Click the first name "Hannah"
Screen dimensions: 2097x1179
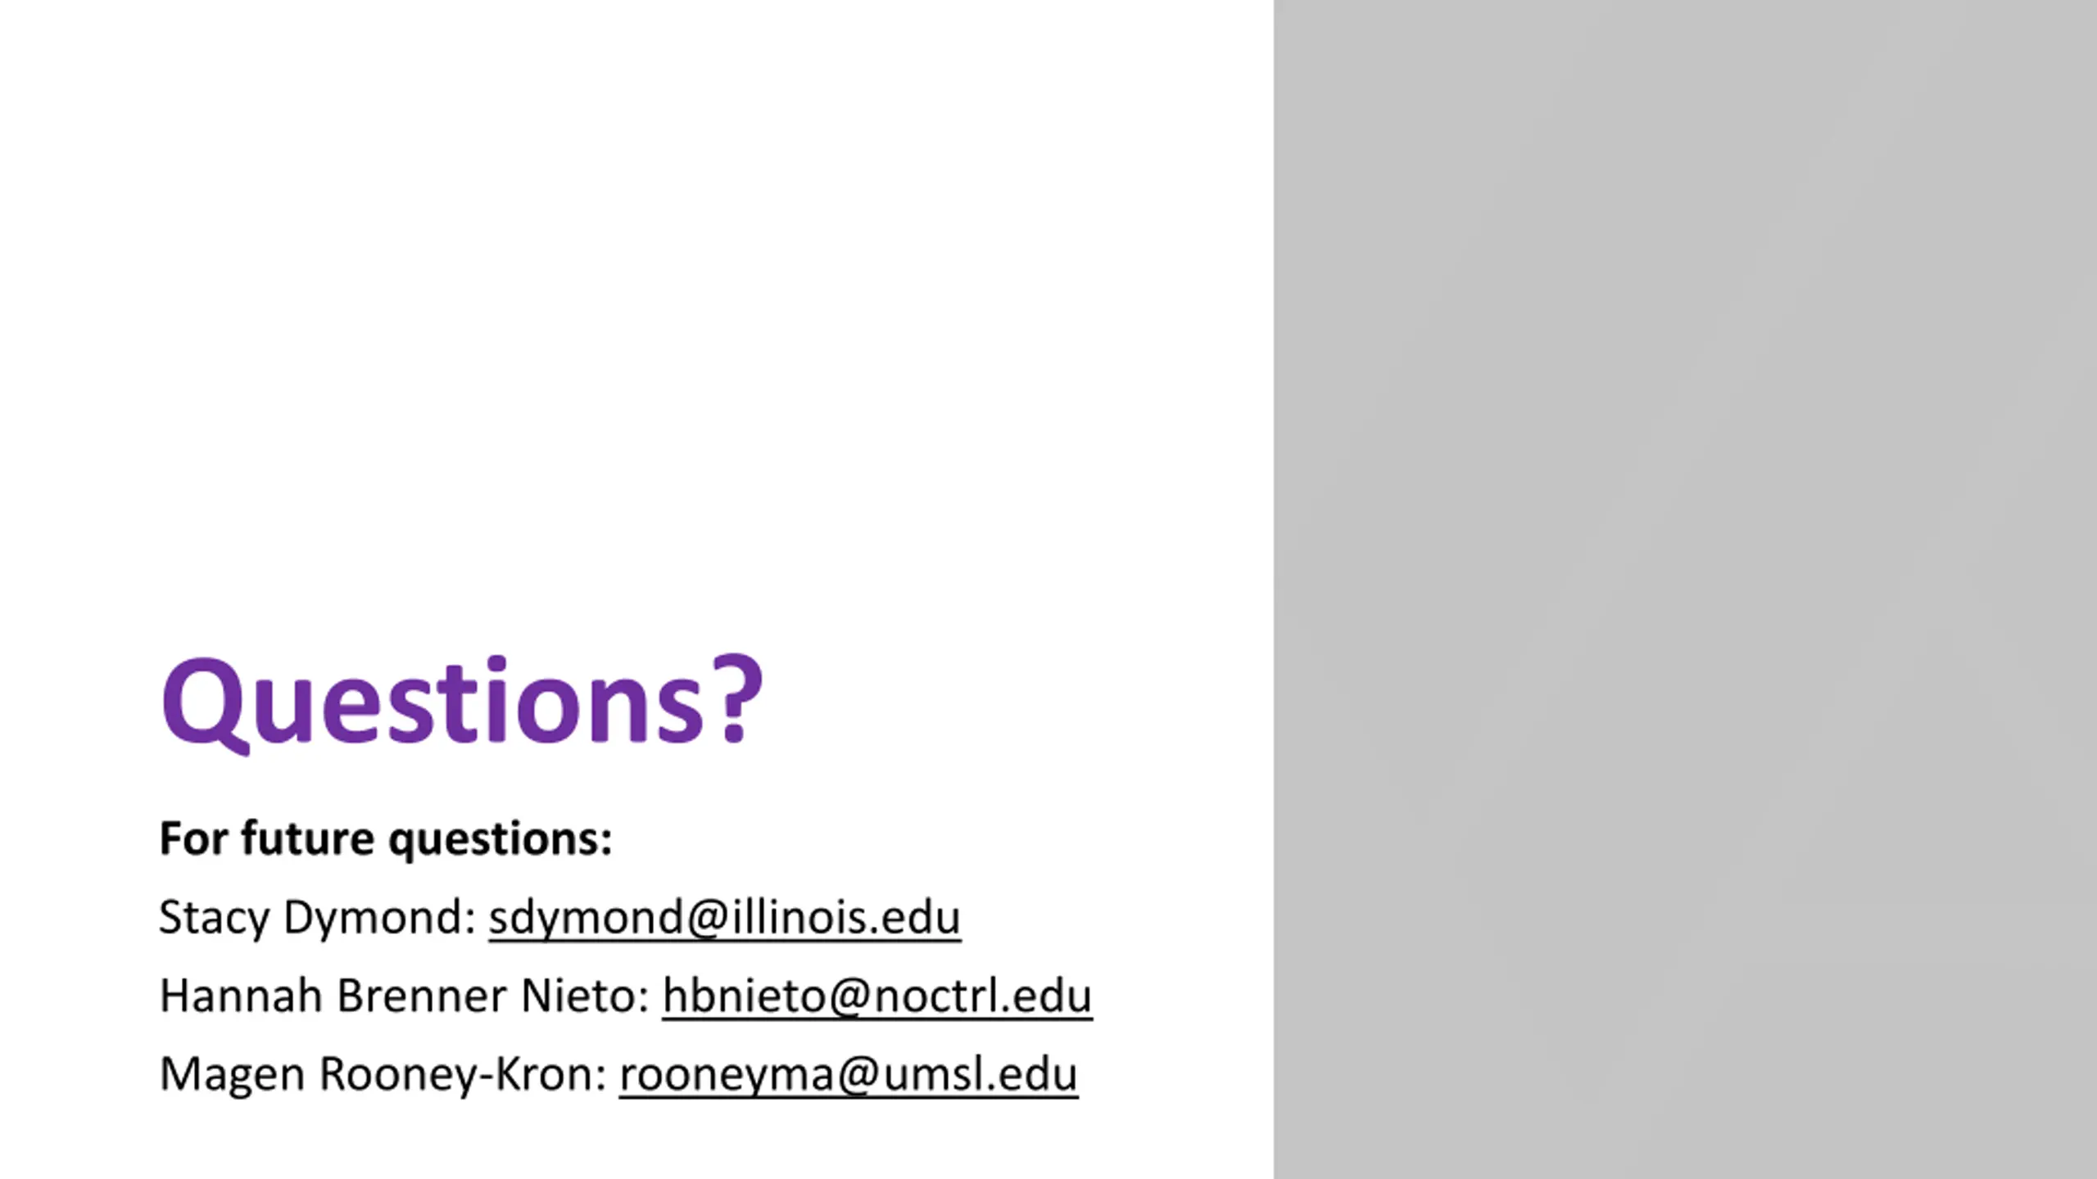[241, 996]
